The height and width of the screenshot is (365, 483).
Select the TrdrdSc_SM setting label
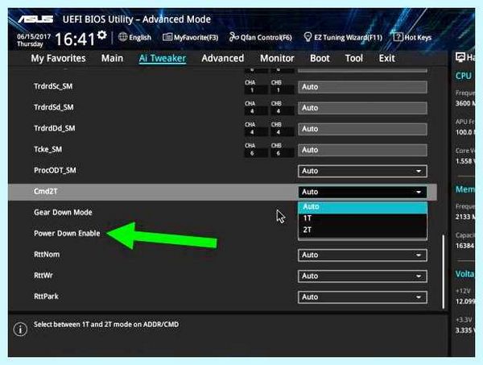[53, 86]
